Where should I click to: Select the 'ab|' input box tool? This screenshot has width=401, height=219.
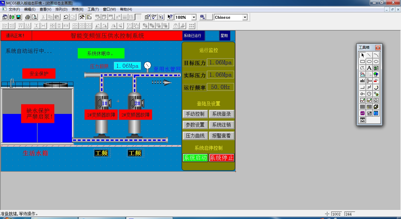tap(363, 81)
